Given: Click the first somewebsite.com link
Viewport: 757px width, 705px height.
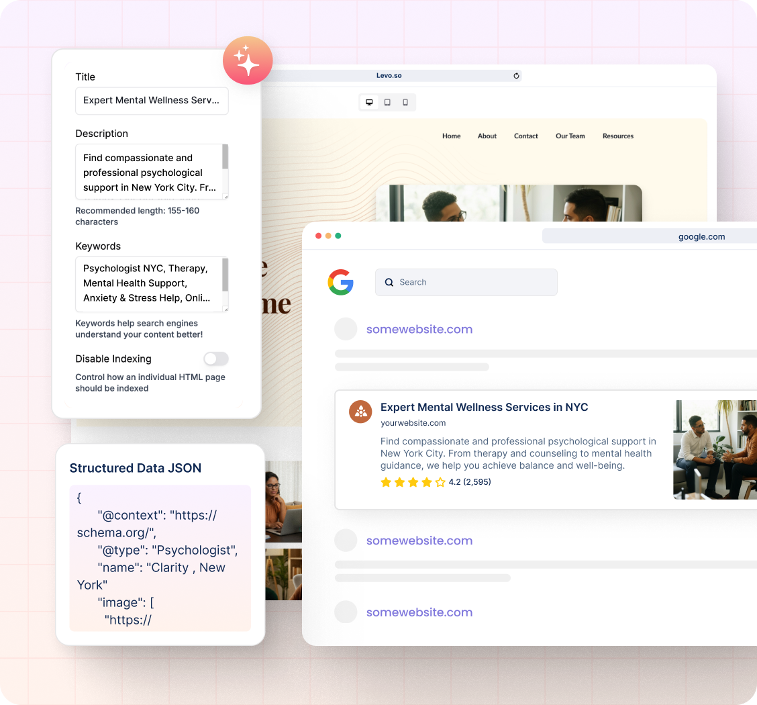Looking at the screenshot, I should [x=419, y=329].
